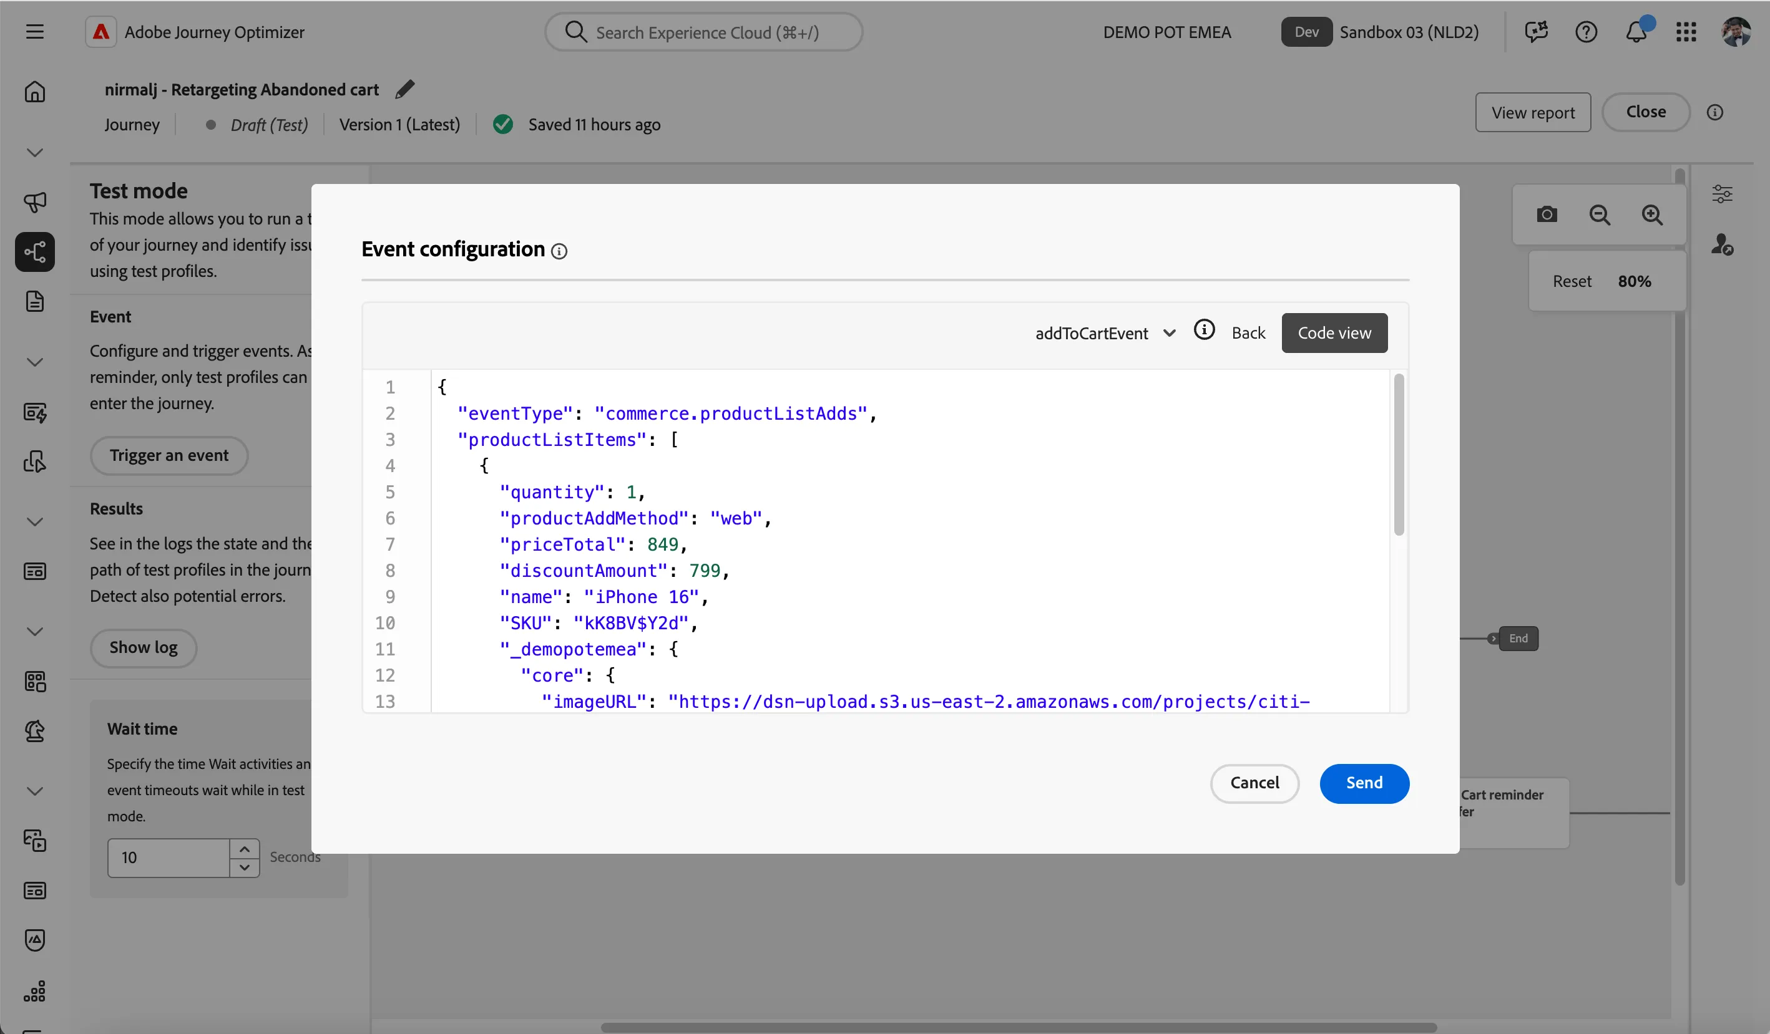
Task: Open the feedback chat icon
Action: point(1536,32)
